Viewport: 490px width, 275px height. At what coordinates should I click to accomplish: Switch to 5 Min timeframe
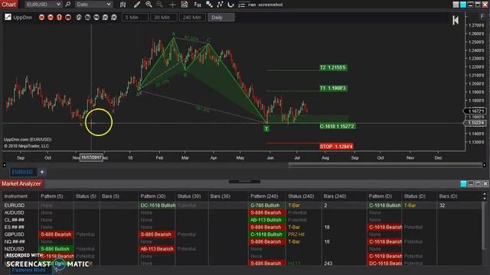[x=135, y=18]
